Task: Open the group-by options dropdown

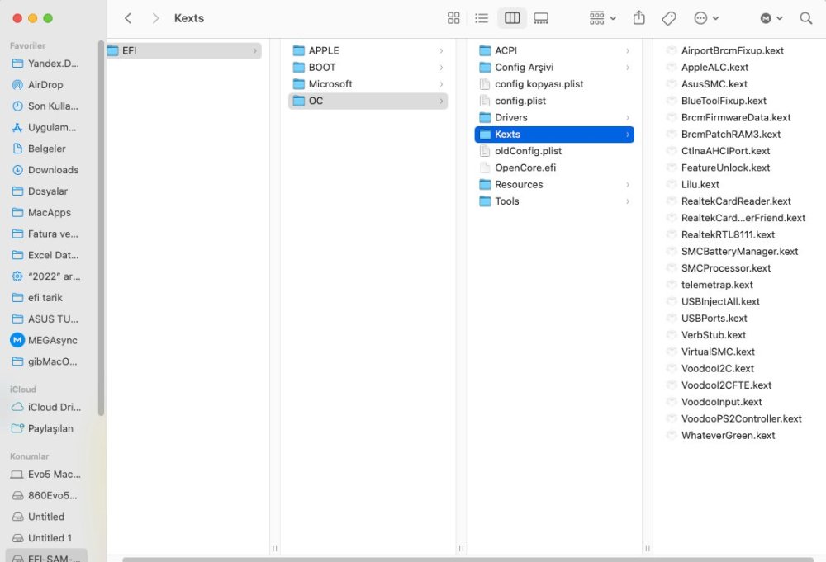Action: pyautogui.click(x=603, y=18)
